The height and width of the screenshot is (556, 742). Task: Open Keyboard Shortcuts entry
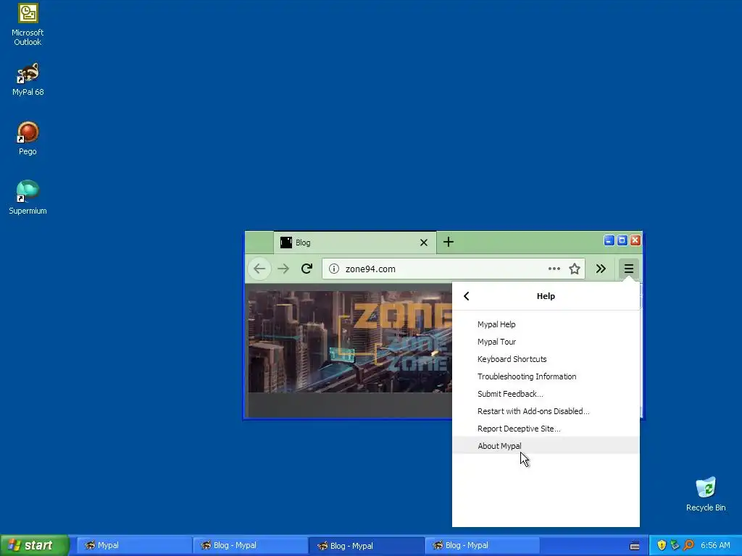tap(546, 359)
